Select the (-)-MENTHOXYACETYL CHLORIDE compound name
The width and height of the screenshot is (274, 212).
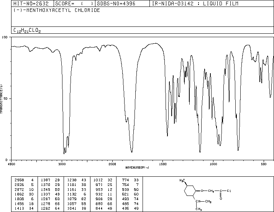(57, 10)
